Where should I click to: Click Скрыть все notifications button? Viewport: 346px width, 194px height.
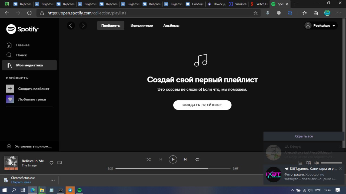pos(304,136)
